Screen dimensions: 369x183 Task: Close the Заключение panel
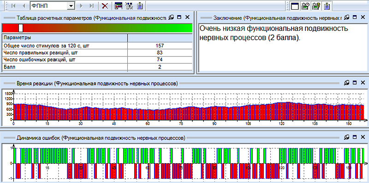363,17
